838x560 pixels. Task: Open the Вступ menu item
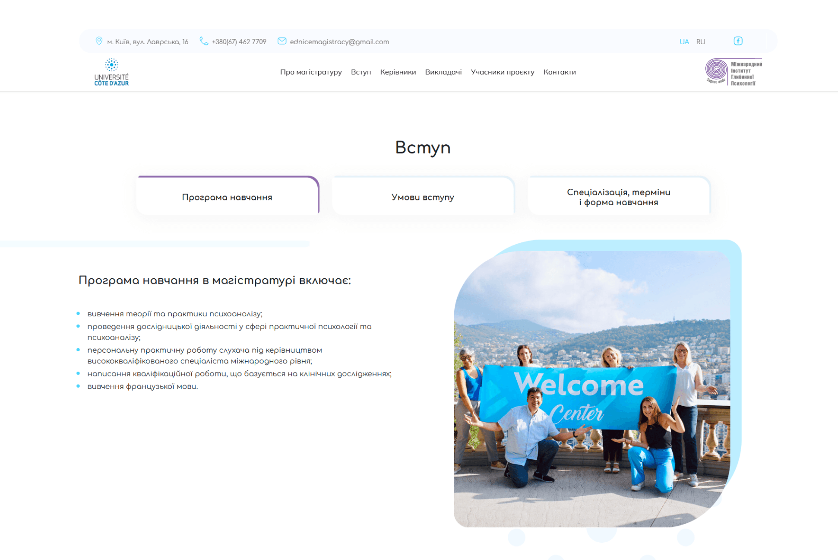361,72
